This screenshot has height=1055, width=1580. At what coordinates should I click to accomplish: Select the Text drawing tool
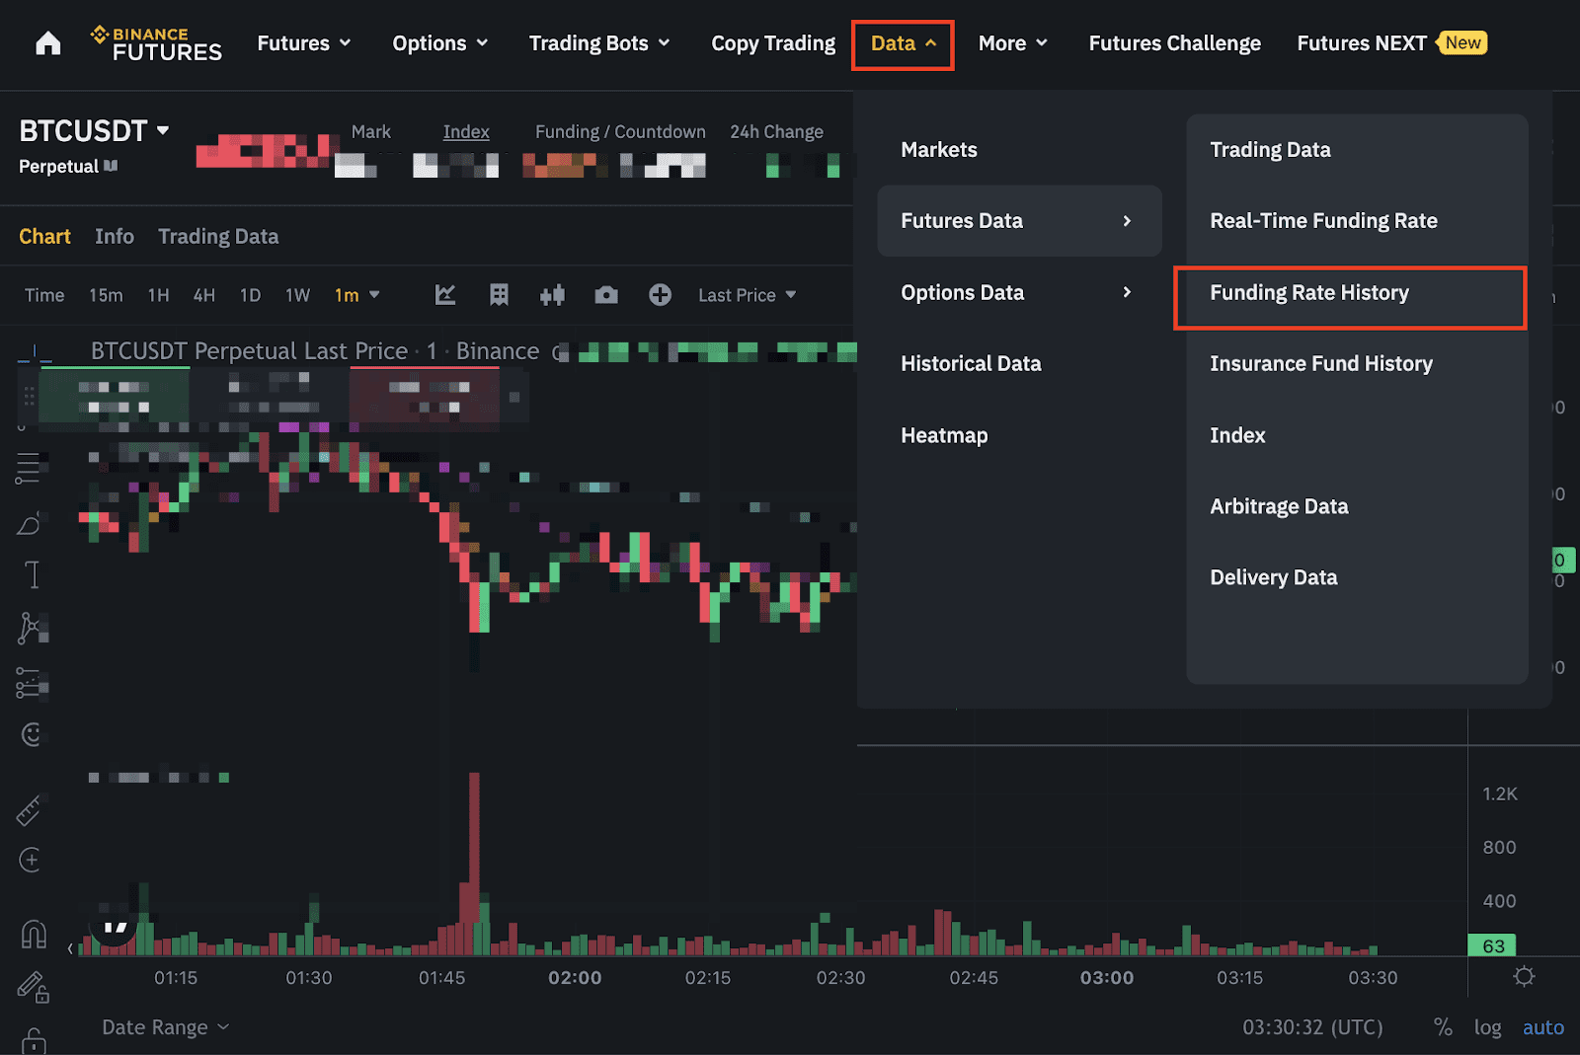(x=33, y=574)
